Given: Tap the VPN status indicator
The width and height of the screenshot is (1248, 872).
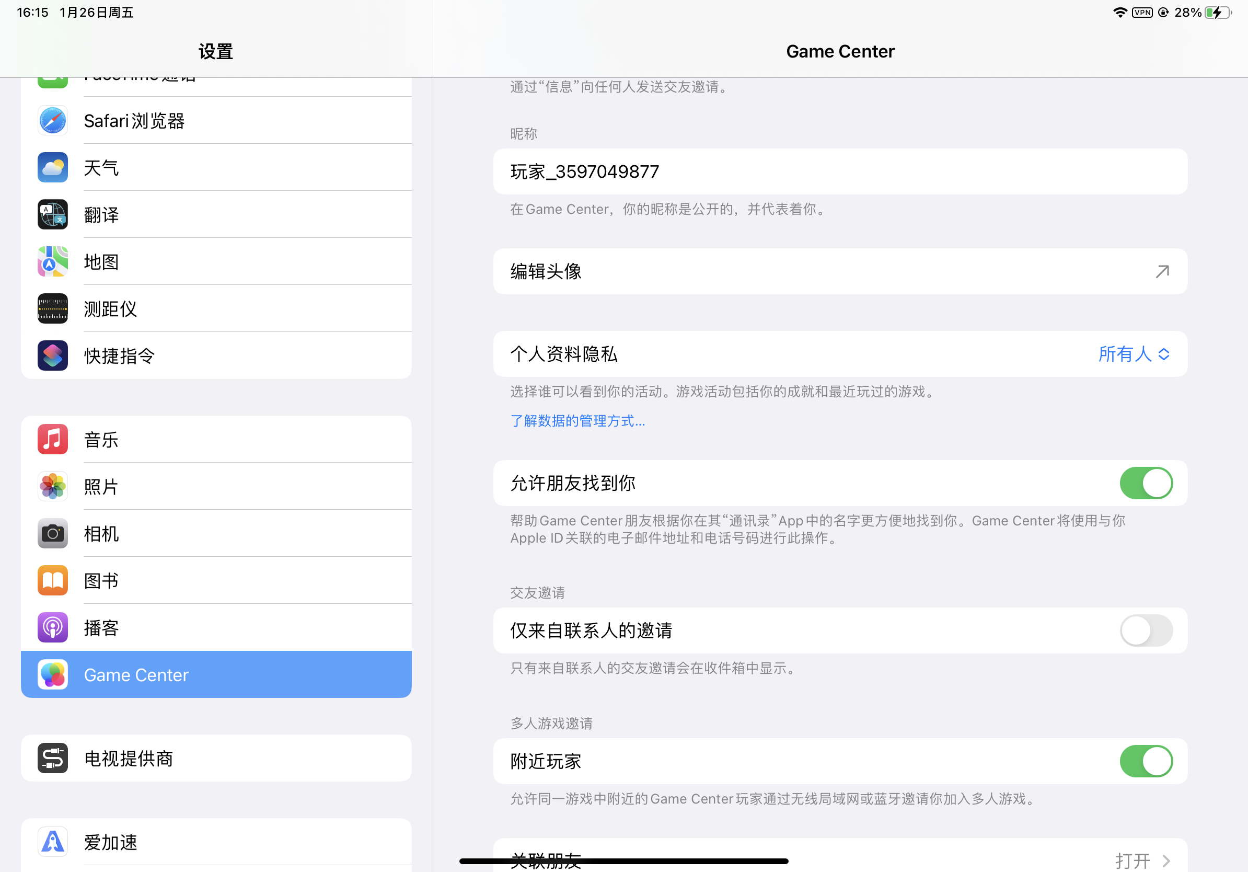Looking at the screenshot, I should tap(1142, 12).
